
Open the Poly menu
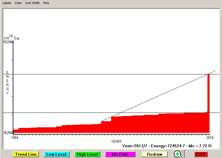[46, 3]
